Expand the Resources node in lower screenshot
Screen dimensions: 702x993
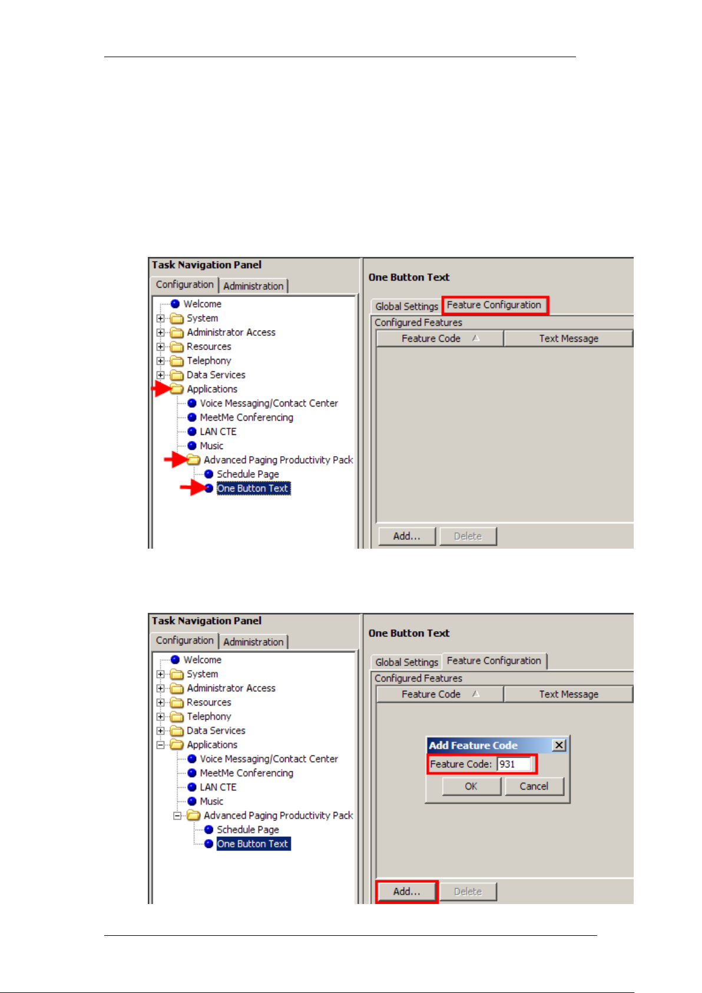tap(161, 702)
